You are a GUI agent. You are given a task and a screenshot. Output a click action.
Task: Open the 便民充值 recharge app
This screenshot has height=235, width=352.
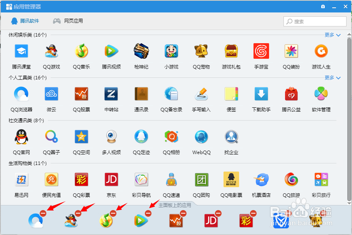[x=51, y=180]
